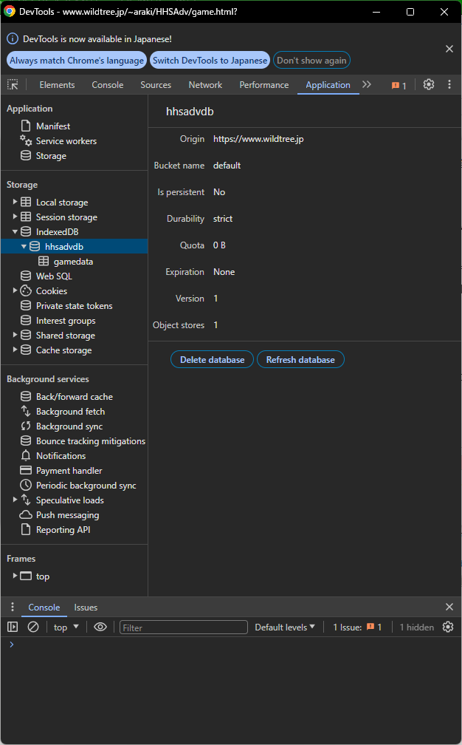Collapse the IndexedDB tree node
This screenshot has width=462, height=745.
coord(15,232)
